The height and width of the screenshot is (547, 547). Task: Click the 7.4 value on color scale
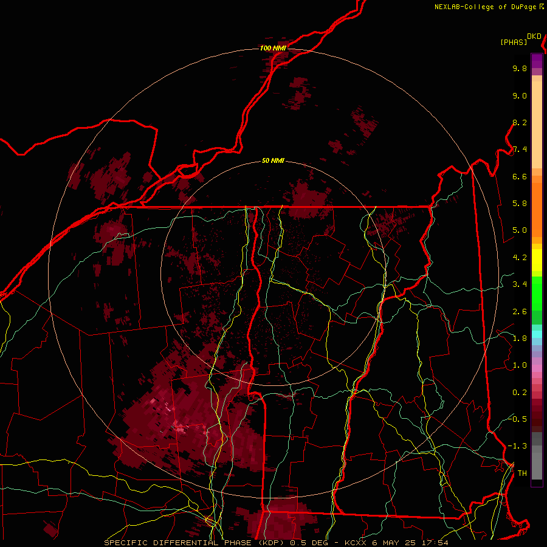pos(520,150)
